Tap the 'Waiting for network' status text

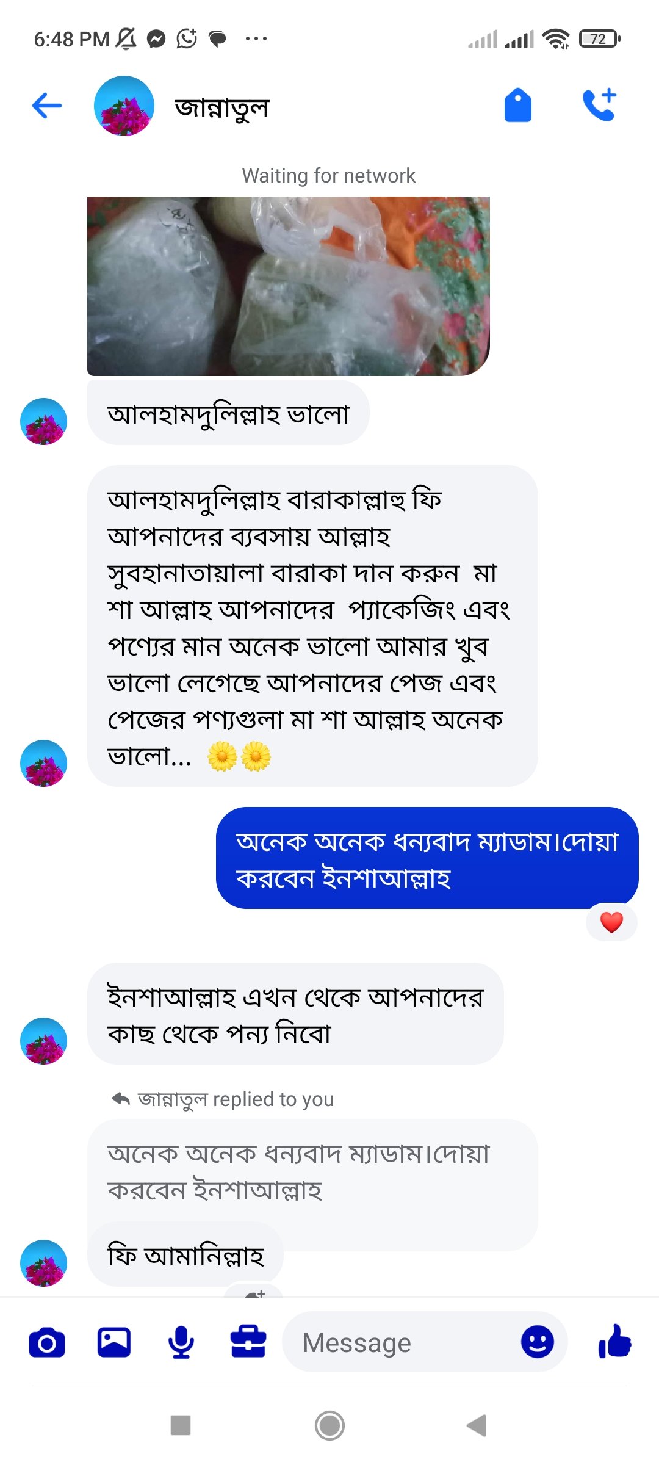point(329,175)
